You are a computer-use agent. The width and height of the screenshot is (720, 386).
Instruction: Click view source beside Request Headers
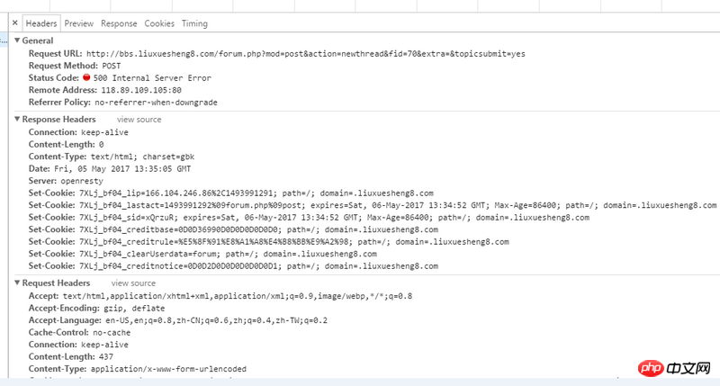(133, 283)
